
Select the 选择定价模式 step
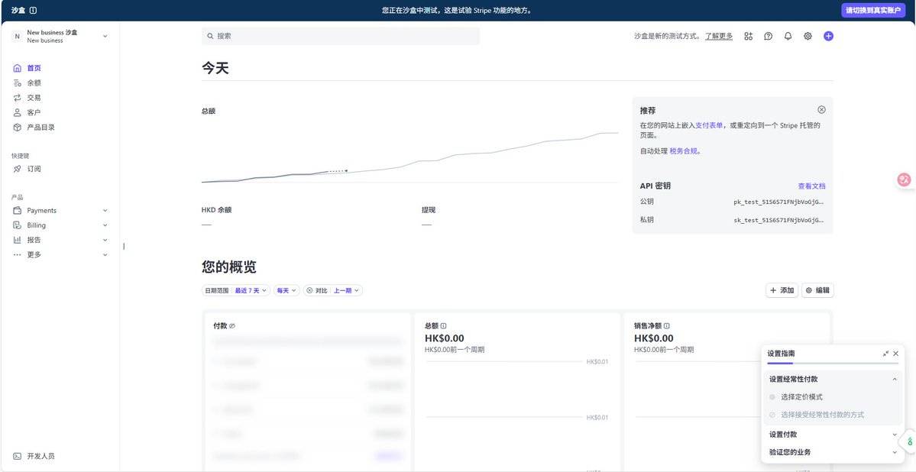801,397
